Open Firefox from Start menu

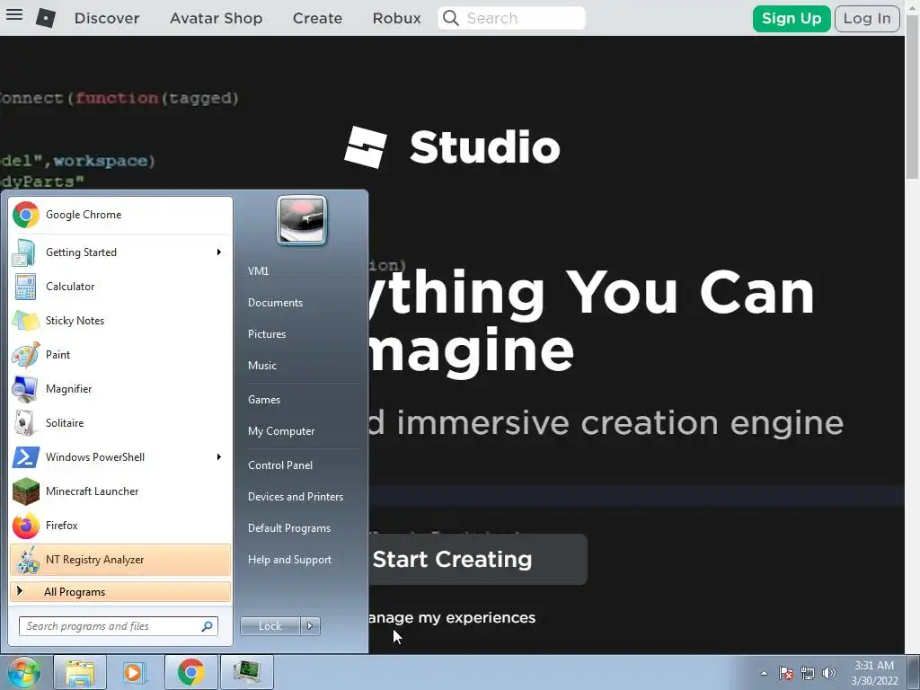pos(120,525)
